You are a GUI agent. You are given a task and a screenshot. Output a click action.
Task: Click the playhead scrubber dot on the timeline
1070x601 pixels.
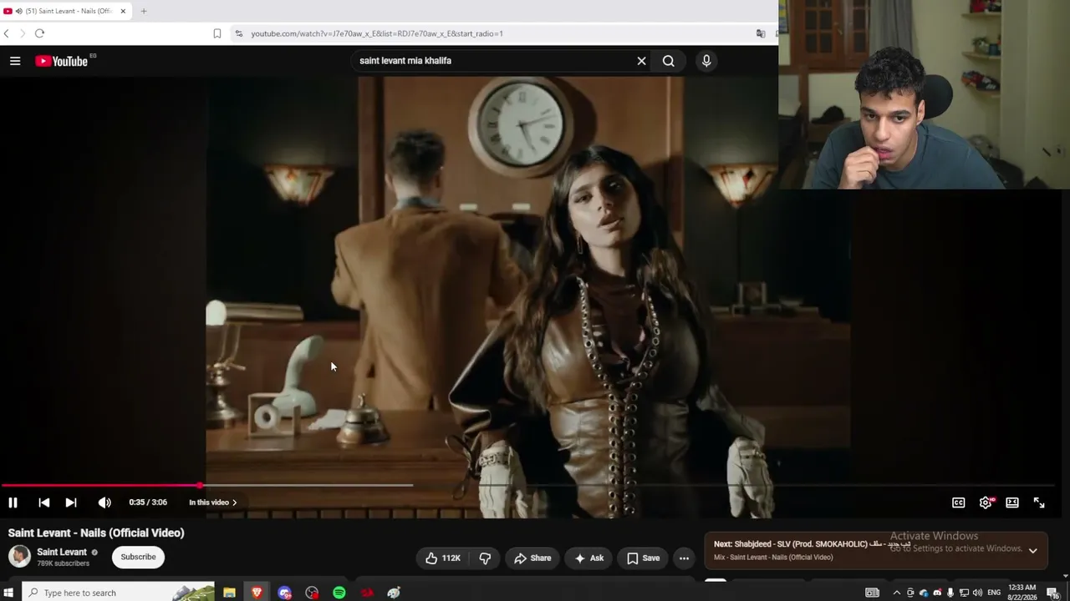pos(200,485)
